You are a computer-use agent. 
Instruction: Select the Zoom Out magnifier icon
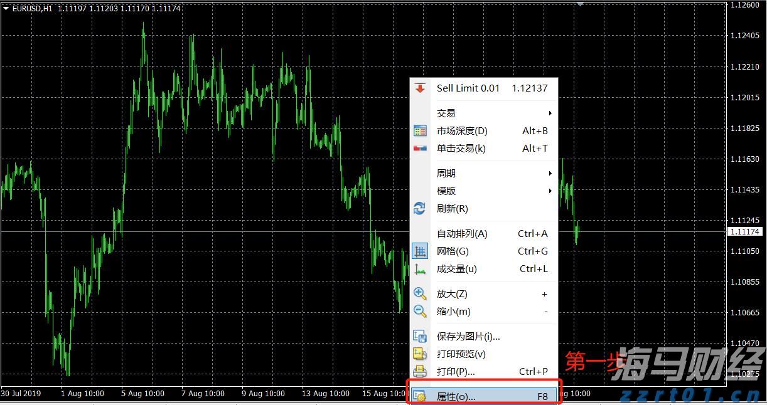pos(420,311)
